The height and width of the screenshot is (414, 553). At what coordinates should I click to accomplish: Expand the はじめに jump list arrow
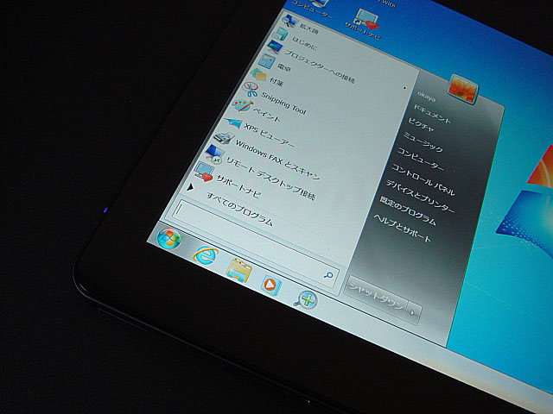pyautogui.click(x=404, y=88)
